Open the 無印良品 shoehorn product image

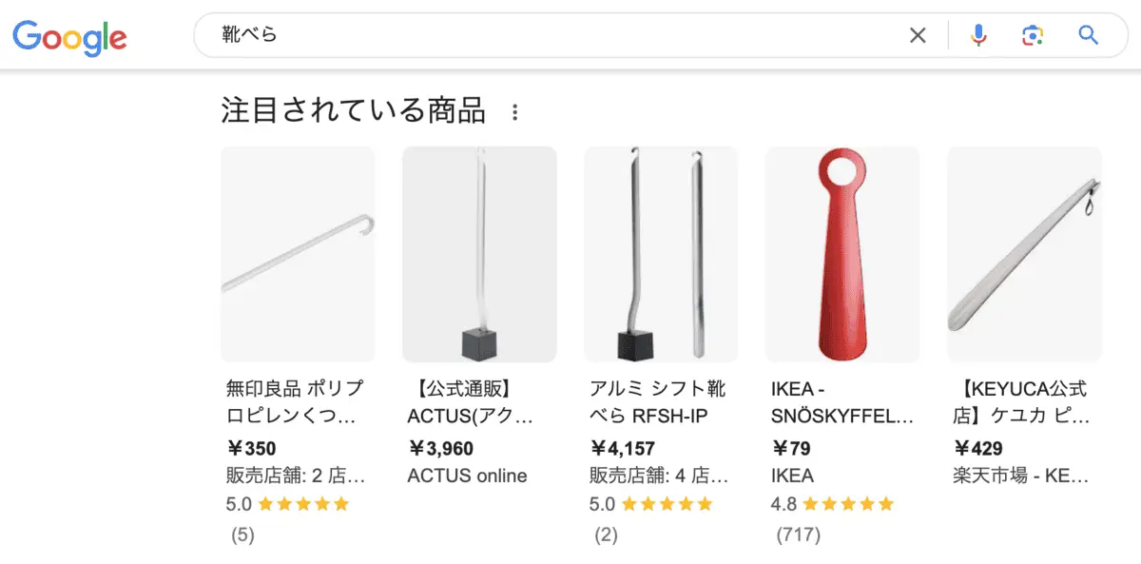coord(298,254)
